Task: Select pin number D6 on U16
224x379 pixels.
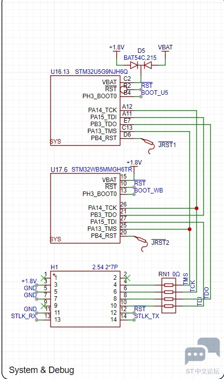Action: point(127,135)
